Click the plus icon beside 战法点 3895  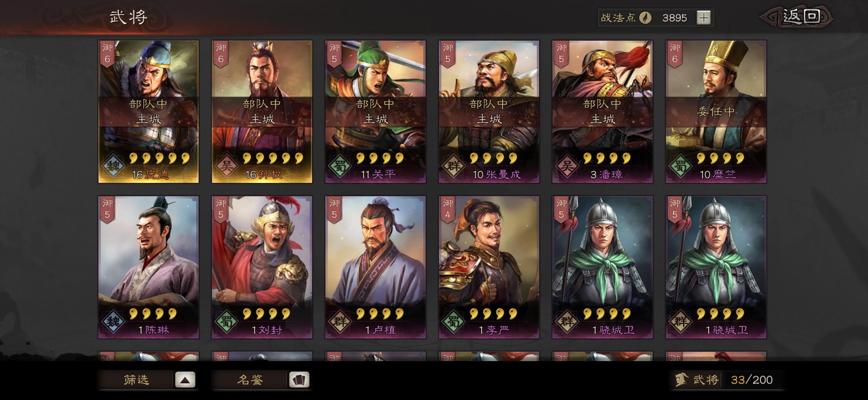click(703, 18)
